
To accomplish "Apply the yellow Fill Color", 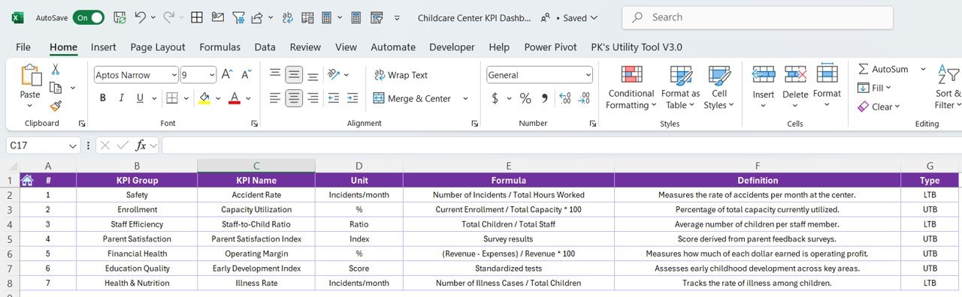I will (x=204, y=98).
